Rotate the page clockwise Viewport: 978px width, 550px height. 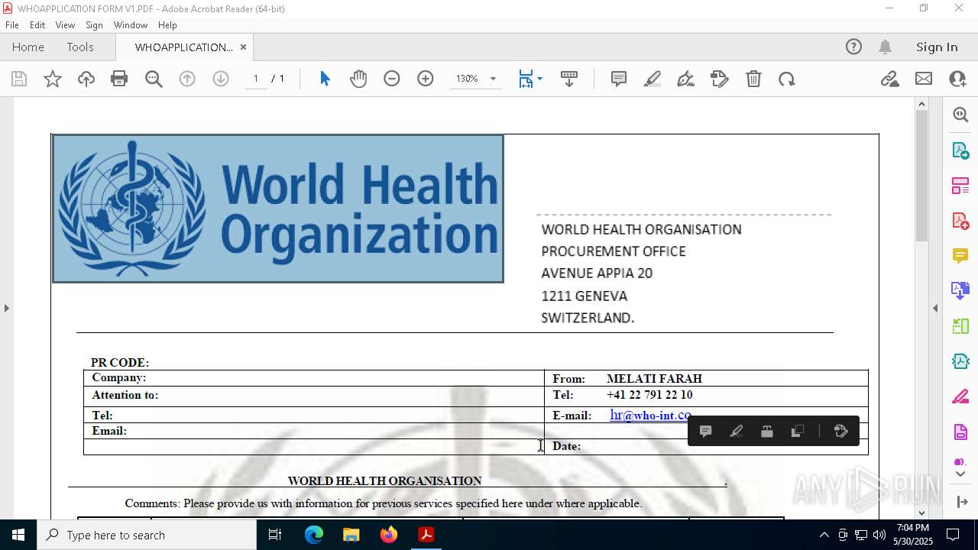(x=787, y=79)
